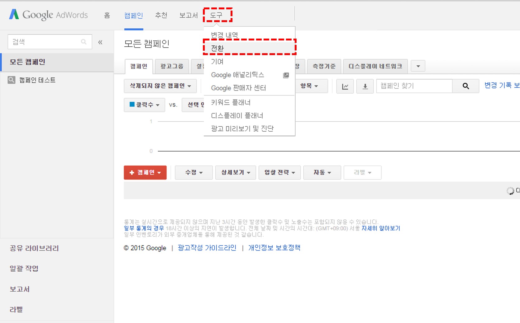
Task: Open 일괄 작업 in sidebar
Action: [x=24, y=269]
